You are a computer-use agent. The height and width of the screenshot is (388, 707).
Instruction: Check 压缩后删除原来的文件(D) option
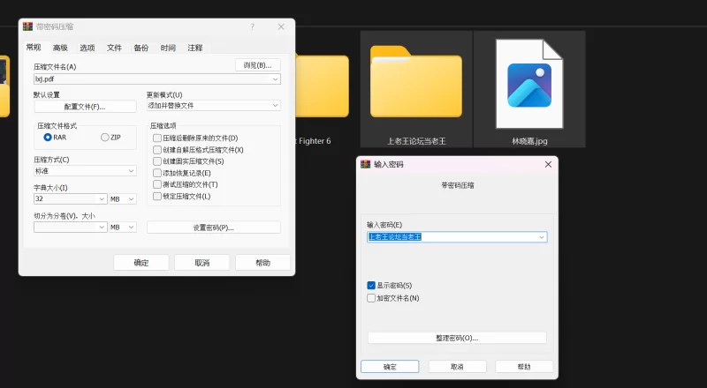tap(157, 138)
